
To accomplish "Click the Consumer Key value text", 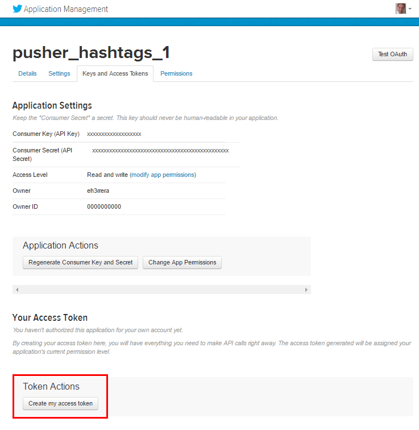I will coord(114,134).
